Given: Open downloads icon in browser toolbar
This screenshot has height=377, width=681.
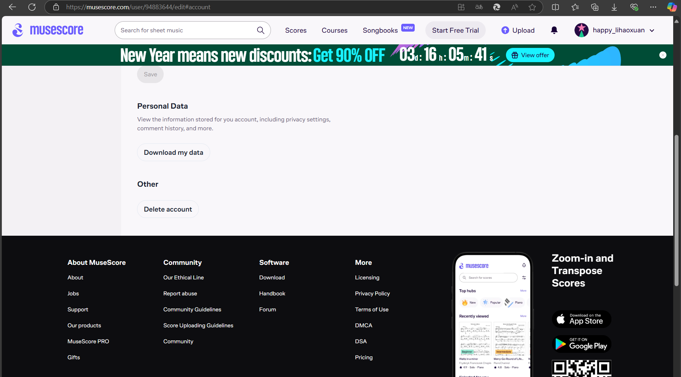Looking at the screenshot, I should point(614,7).
